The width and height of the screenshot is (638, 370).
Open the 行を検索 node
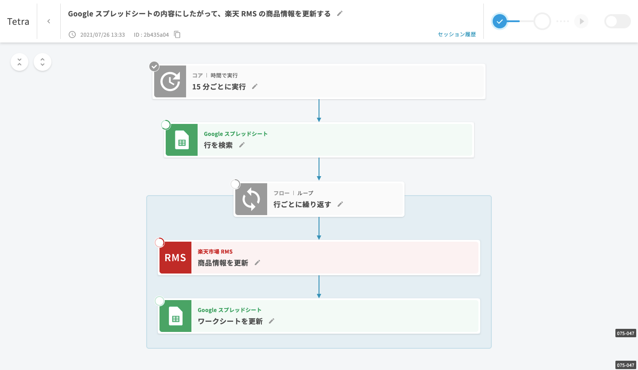tap(319, 140)
